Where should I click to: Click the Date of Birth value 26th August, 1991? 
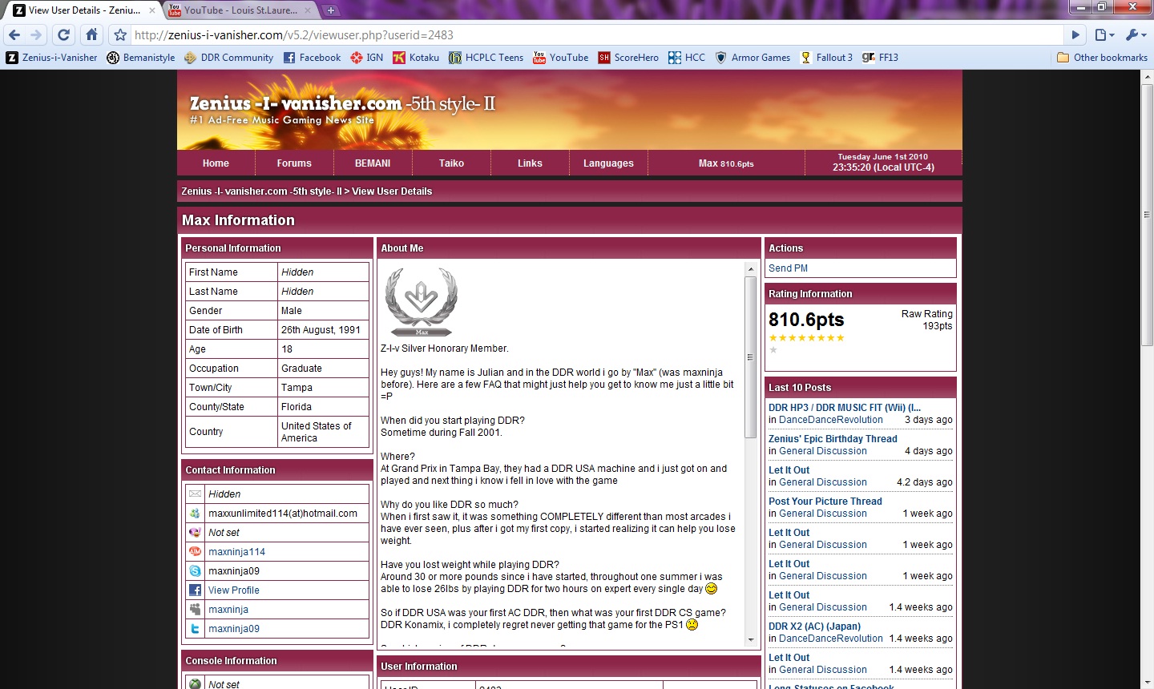click(x=321, y=330)
